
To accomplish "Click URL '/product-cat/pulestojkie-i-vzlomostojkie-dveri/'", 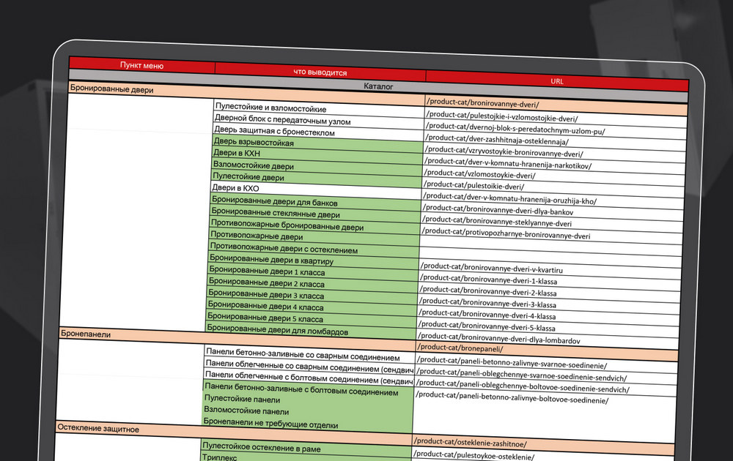I will 502,116.
